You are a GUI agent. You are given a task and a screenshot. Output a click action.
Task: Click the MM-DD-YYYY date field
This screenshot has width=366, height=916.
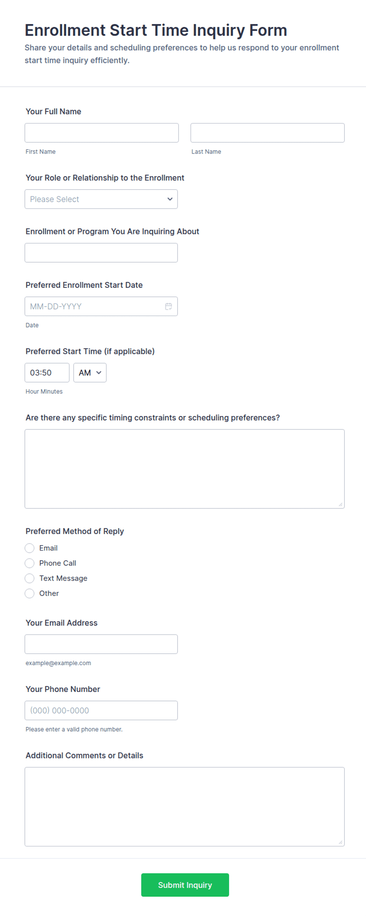pos(101,306)
